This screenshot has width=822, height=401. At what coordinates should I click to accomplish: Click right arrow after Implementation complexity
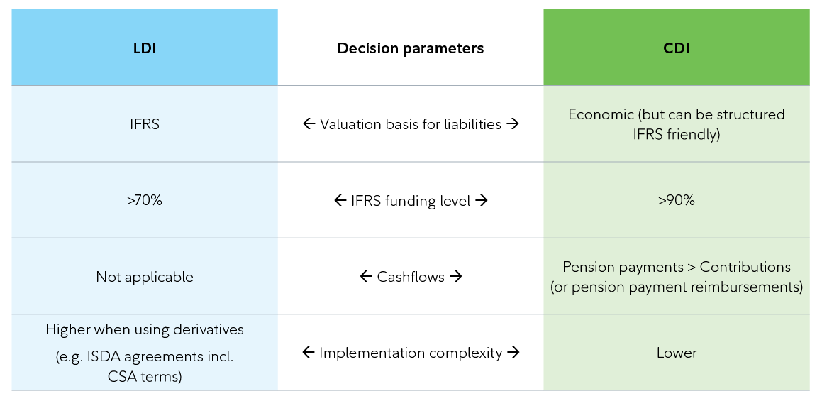click(513, 353)
